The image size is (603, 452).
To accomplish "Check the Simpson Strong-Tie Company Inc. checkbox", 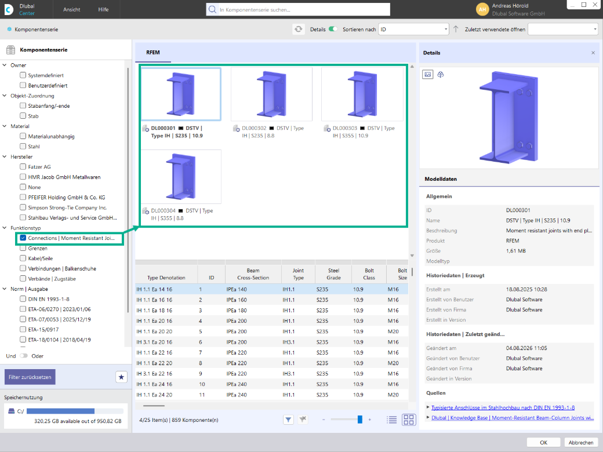I will (x=23, y=207).
